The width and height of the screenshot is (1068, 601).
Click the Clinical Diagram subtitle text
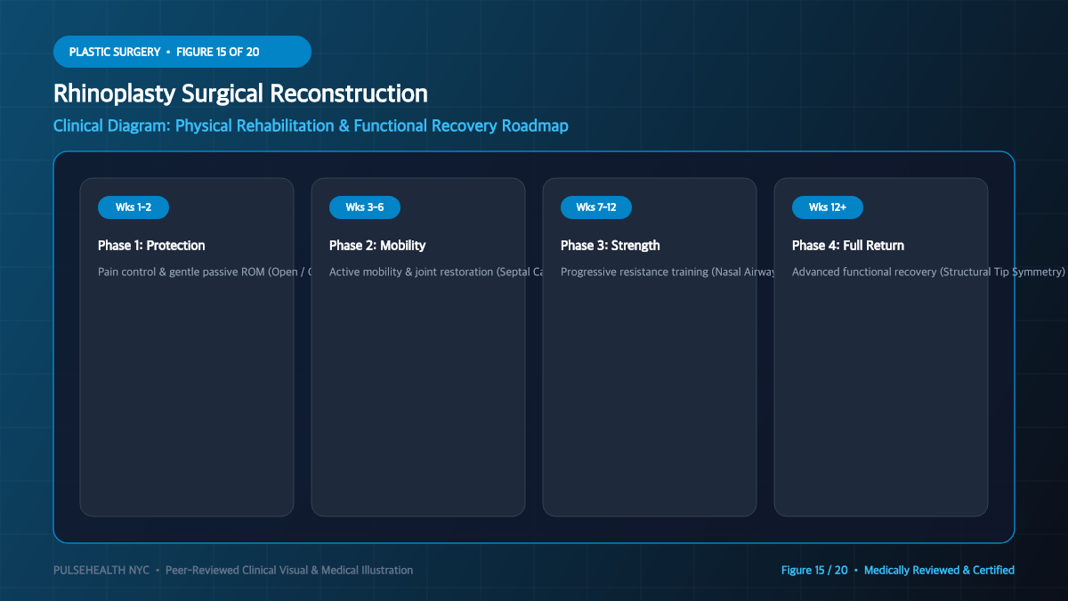click(311, 126)
